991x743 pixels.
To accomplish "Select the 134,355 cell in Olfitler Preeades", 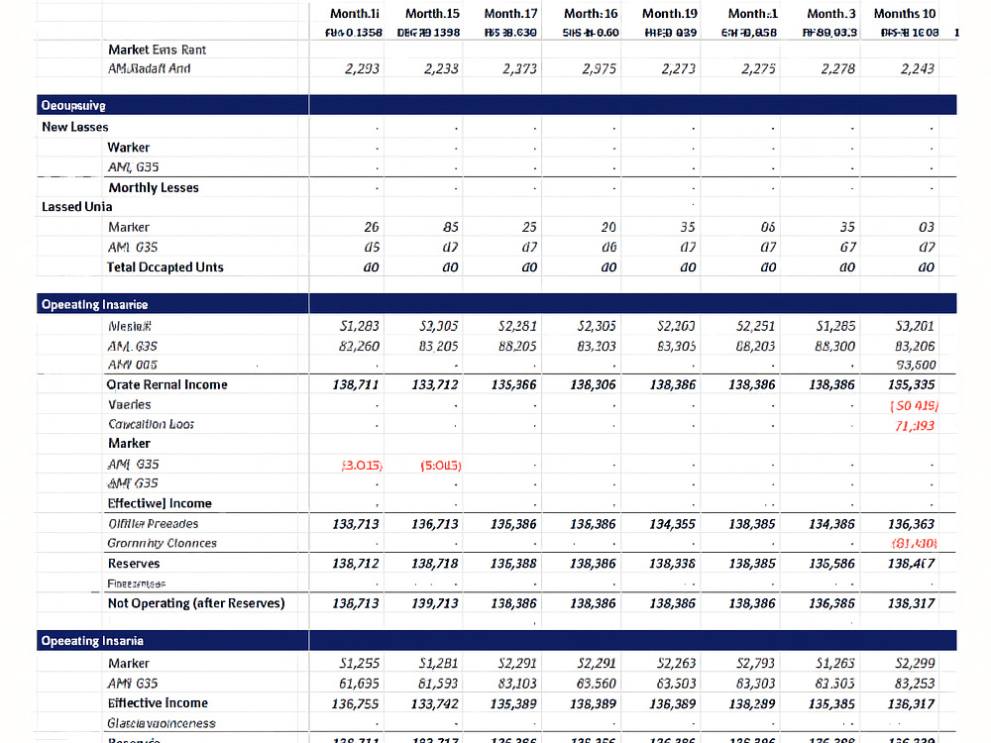I will pyautogui.click(x=673, y=524).
